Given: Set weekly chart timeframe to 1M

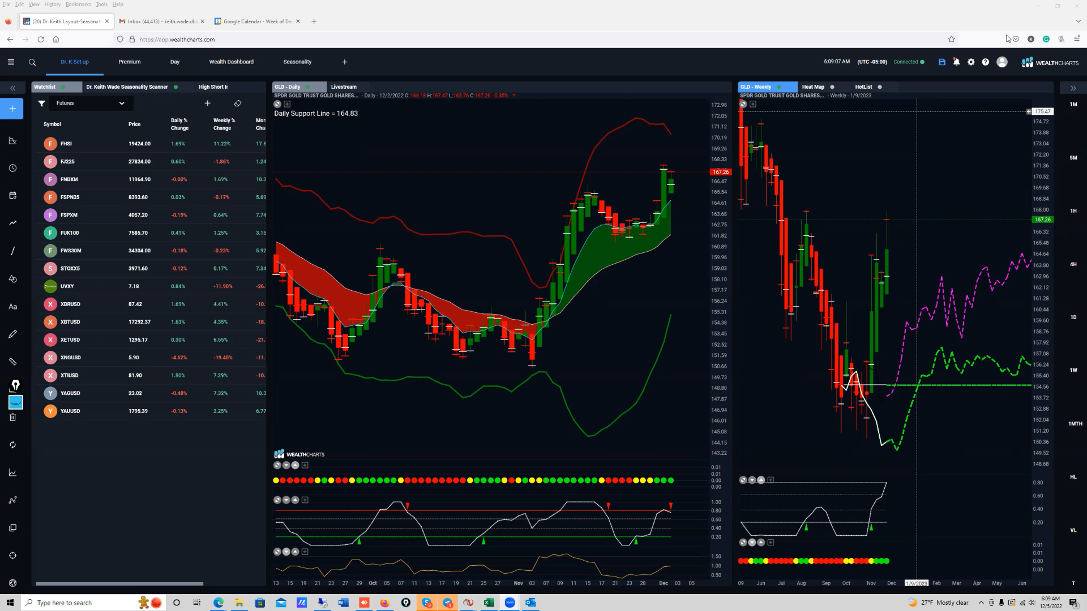Looking at the screenshot, I should (1073, 105).
